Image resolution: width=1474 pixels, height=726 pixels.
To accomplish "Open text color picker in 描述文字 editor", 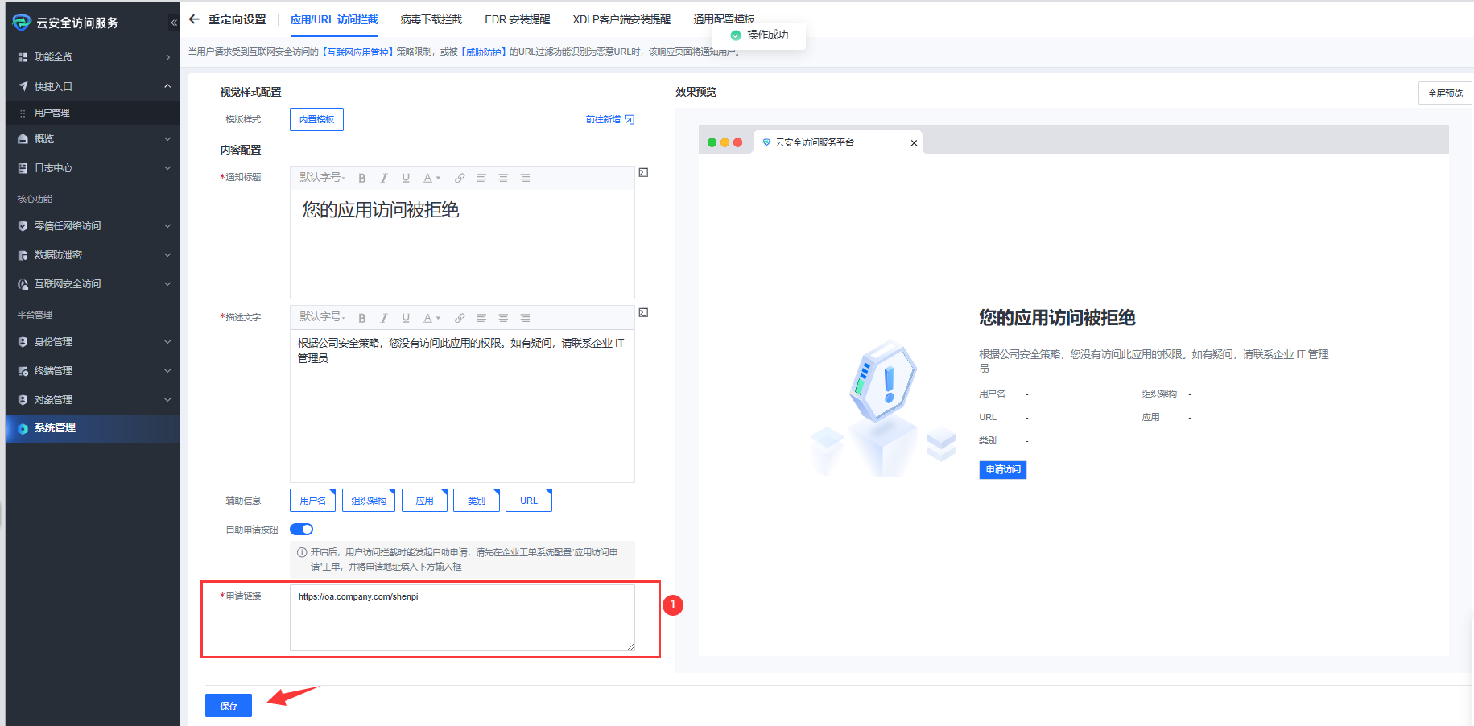I will coord(432,318).
